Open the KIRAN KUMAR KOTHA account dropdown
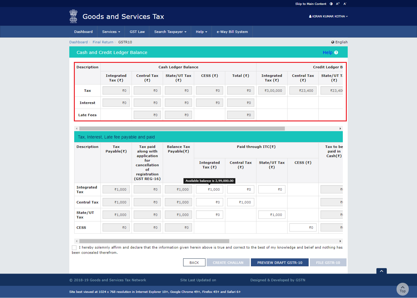The image size is (417, 298). click(328, 16)
